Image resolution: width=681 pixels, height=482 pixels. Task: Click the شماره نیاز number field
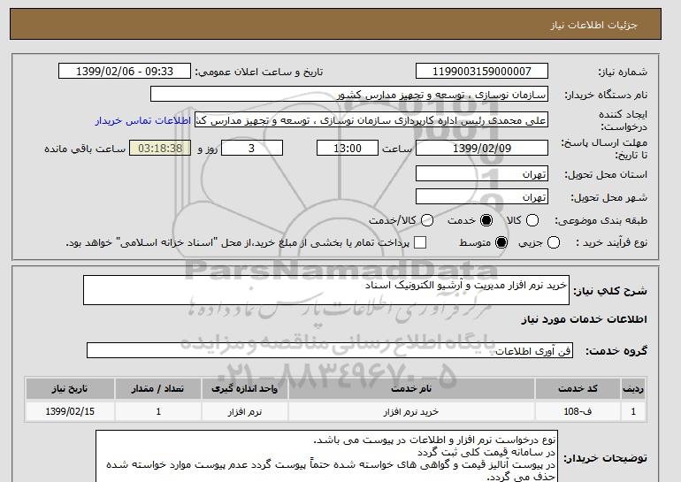pos(482,72)
